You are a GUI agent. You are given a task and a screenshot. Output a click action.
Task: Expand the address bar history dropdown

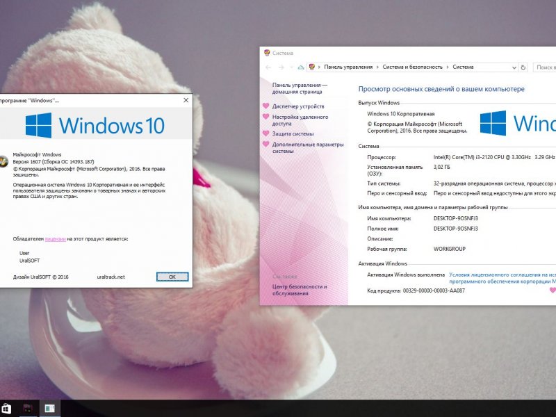(x=514, y=67)
